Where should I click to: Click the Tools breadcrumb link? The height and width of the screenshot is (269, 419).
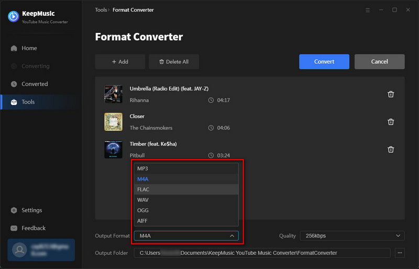101,10
